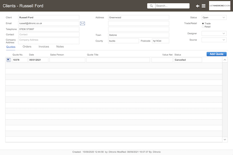
Task: Select the Retail radio button
Action: coord(203,27)
